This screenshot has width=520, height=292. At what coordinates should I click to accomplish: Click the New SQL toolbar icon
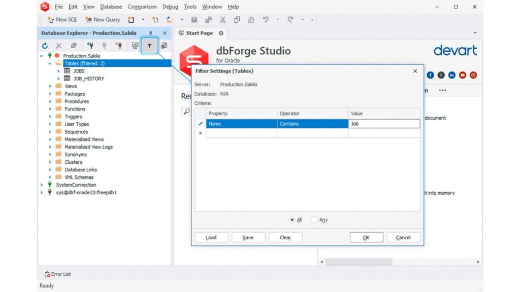pos(62,19)
